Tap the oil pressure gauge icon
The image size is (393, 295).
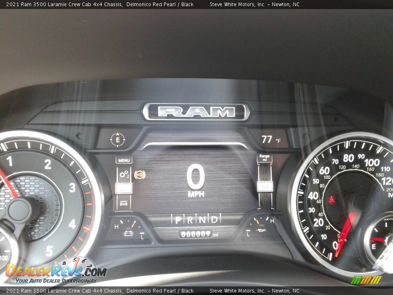point(261,230)
